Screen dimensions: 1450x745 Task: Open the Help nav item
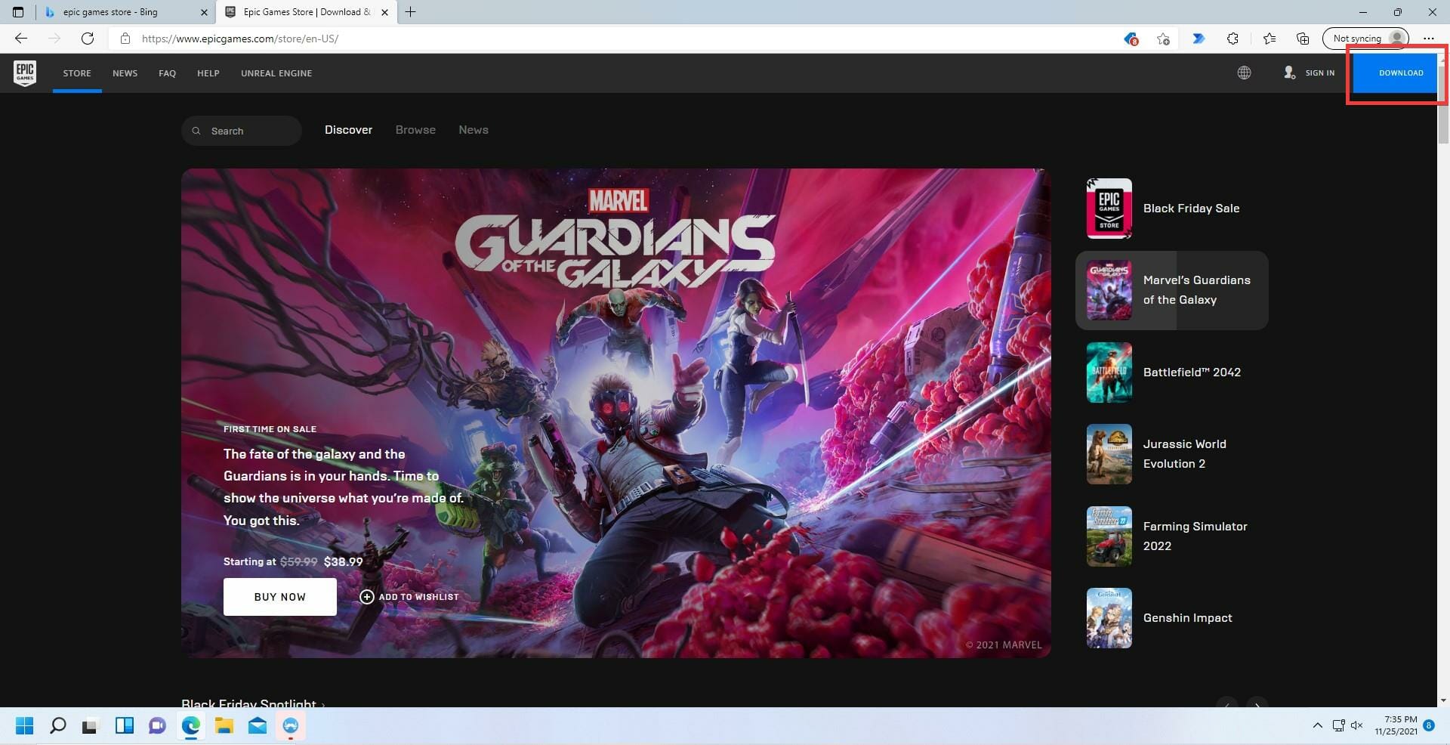click(208, 73)
